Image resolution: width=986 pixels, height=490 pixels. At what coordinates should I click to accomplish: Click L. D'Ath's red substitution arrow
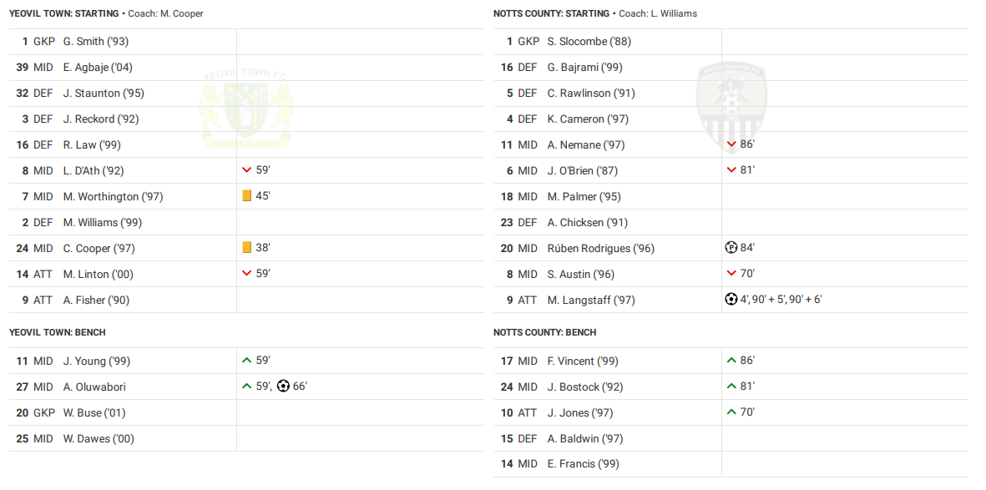[246, 170]
